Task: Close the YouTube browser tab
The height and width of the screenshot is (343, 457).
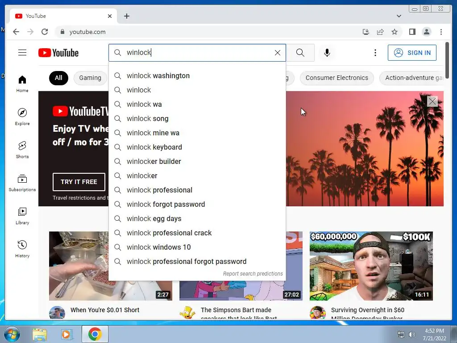Action: pos(110,16)
